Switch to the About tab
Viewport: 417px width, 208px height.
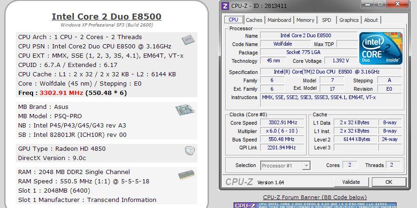pyautogui.click(x=371, y=20)
